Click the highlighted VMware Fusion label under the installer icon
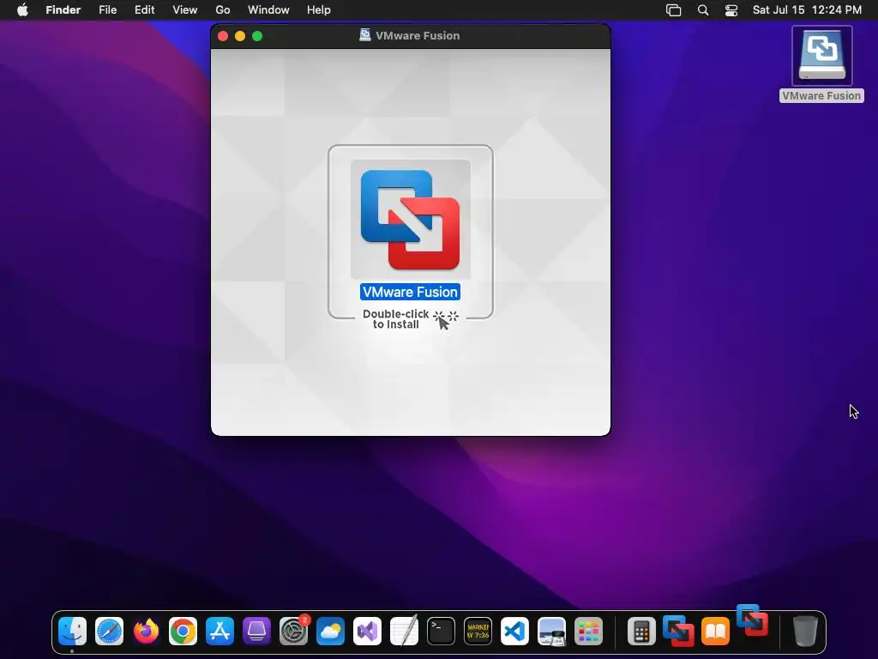This screenshot has width=878, height=659. (x=410, y=292)
